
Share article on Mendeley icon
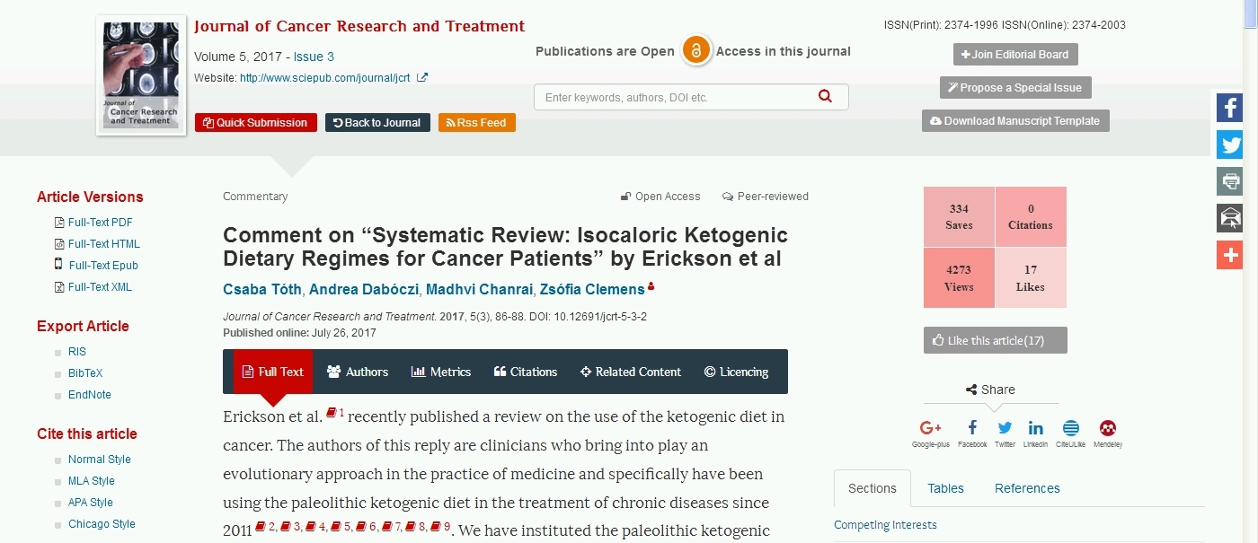(x=1108, y=428)
